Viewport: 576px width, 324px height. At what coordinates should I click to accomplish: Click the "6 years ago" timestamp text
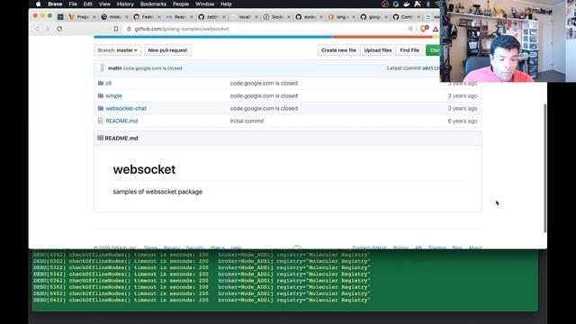click(x=463, y=121)
